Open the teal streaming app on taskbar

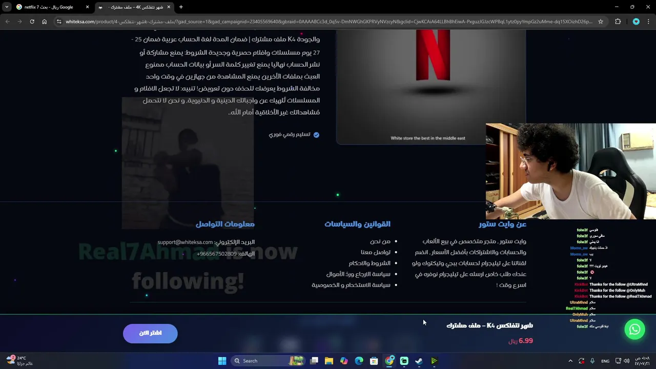(x=404, y=361)
